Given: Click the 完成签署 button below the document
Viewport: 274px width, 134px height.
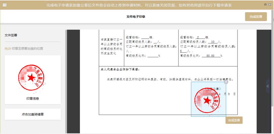Looking at the screenshot, I should coord(234,120).
